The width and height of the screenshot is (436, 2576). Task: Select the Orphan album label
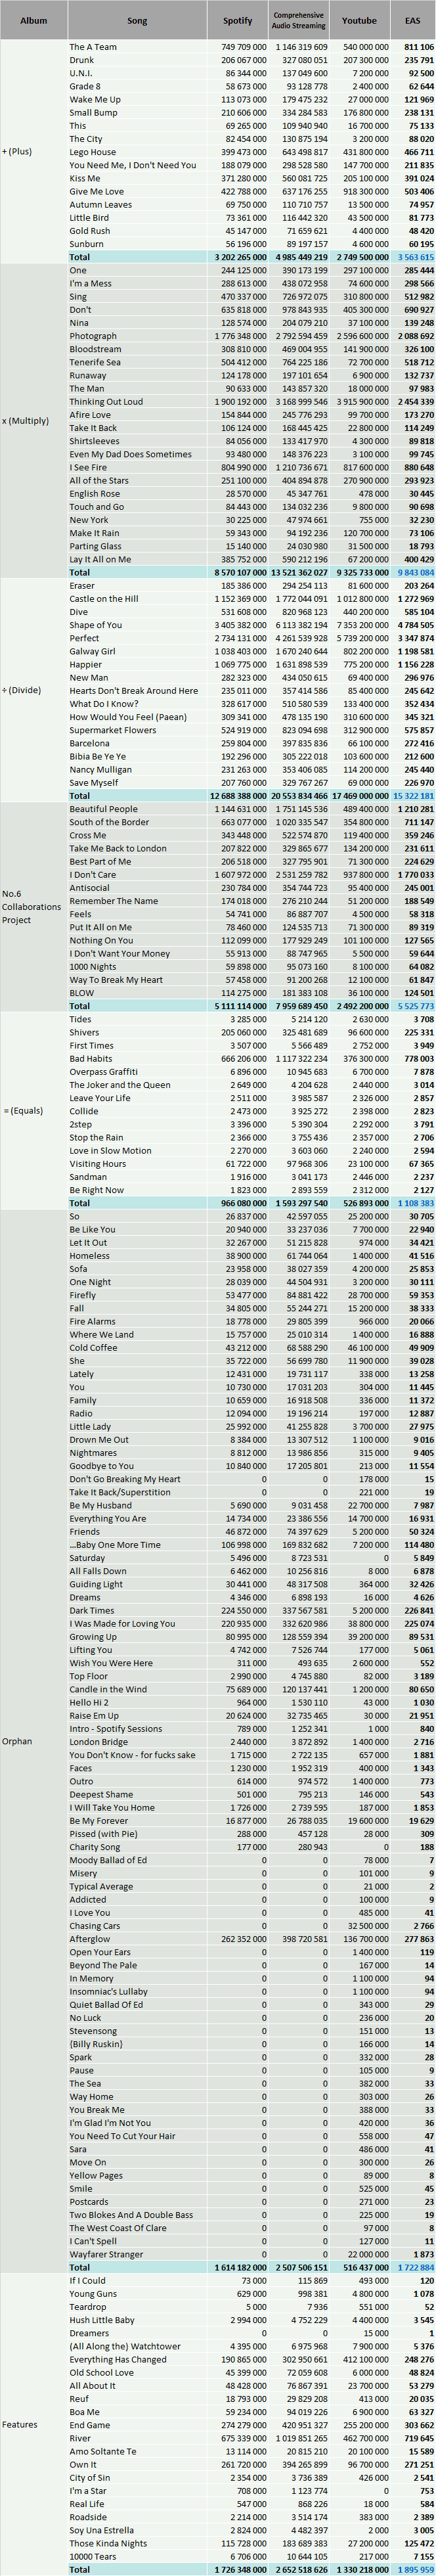click(17, 1741)
